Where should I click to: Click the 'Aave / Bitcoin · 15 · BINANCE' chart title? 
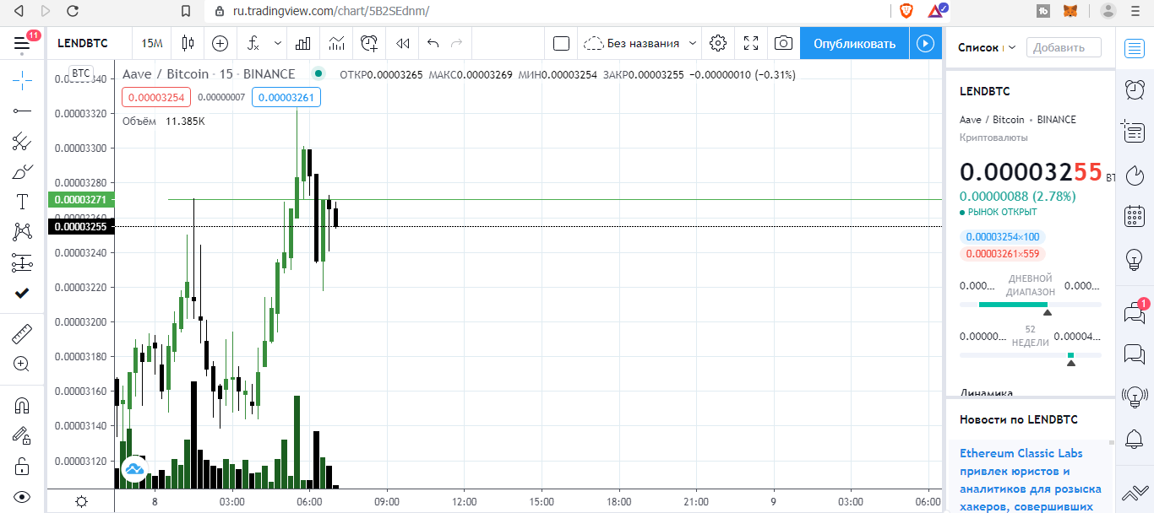tap(209, 74)
